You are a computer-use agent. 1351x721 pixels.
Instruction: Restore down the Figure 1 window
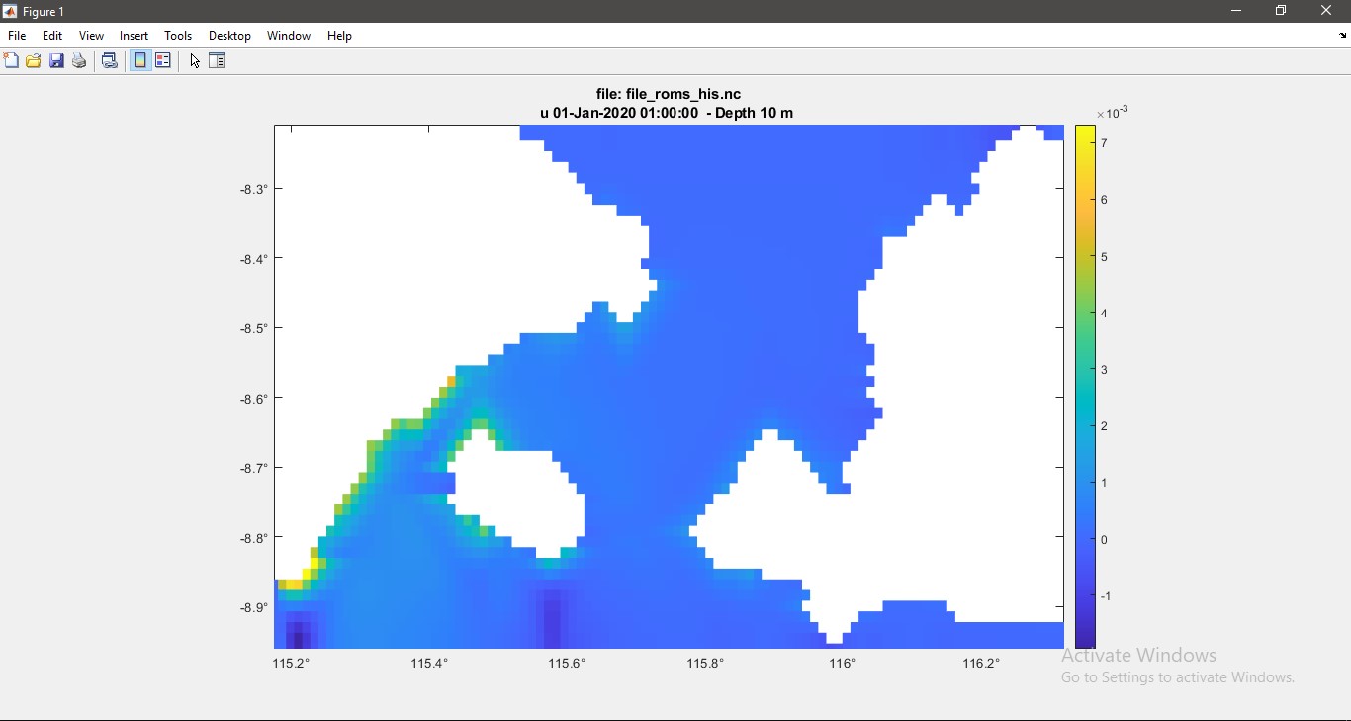[1281, 11]
